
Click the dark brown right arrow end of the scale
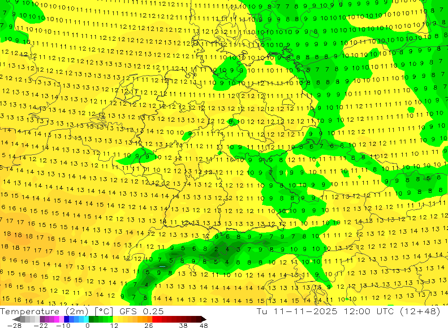click(x=204, y=319)
